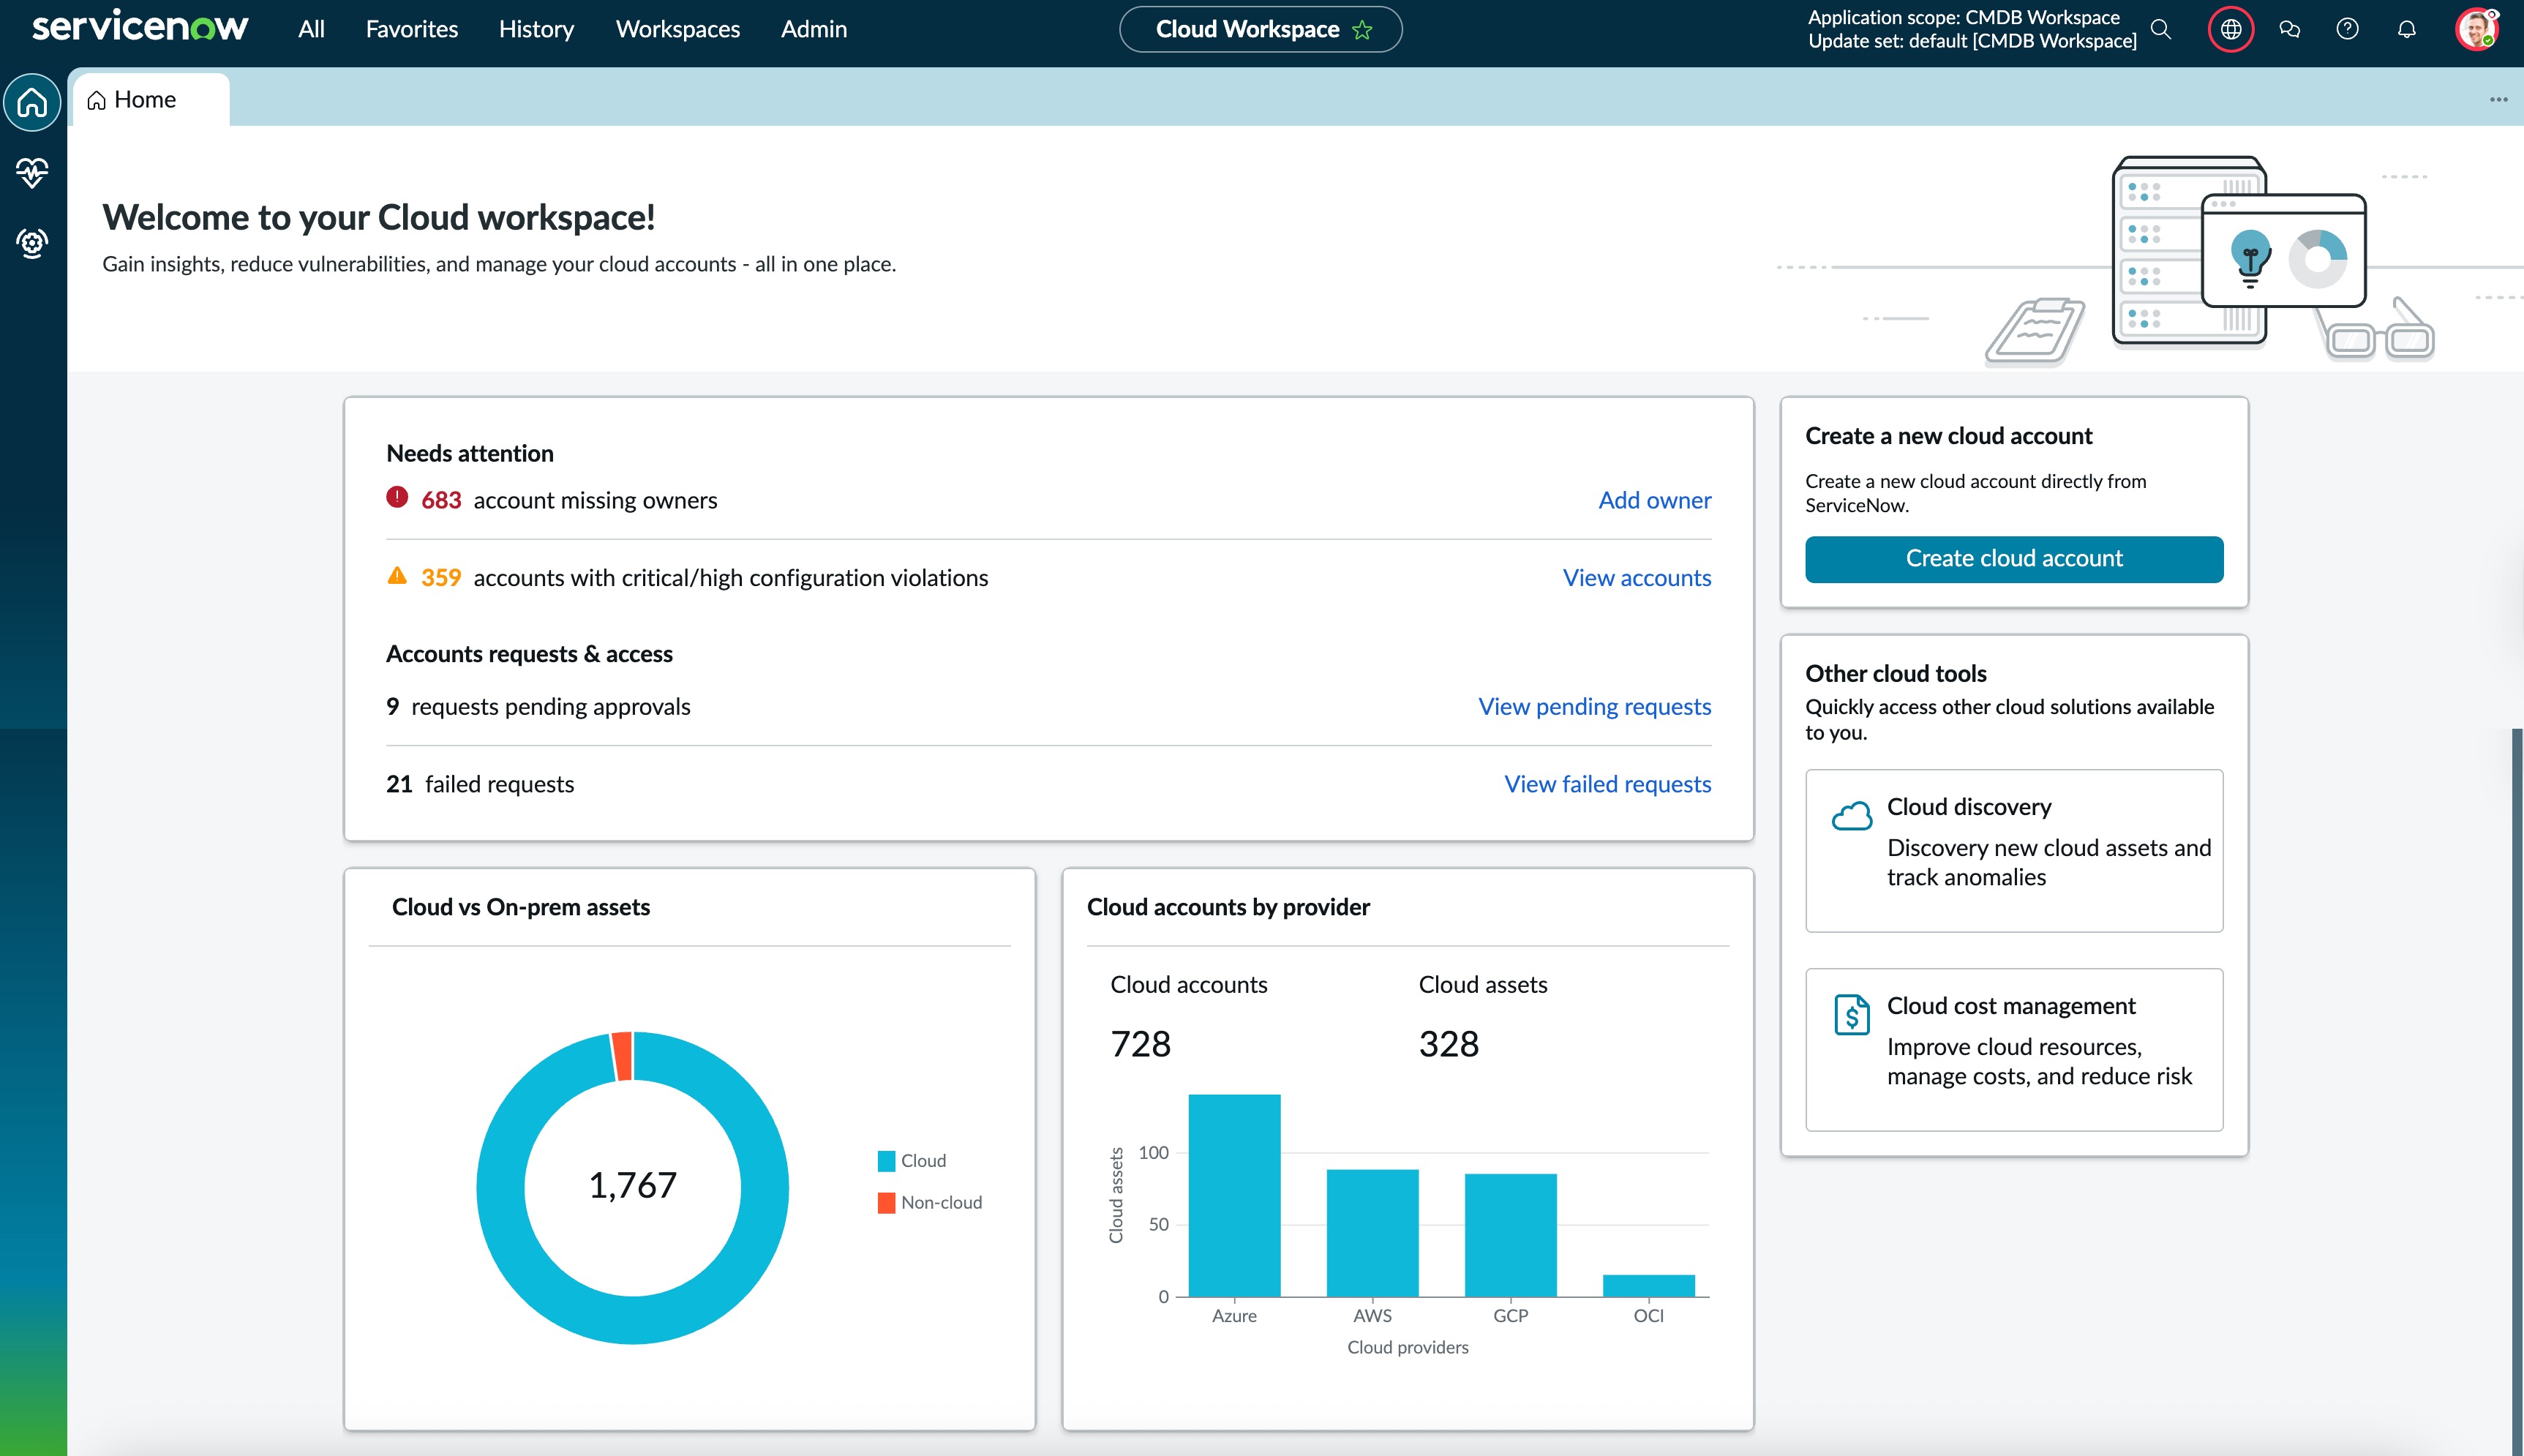The image size is (2524, 1456).
Task: Click the Add owner link
Action: click(x=1653, y=500)
